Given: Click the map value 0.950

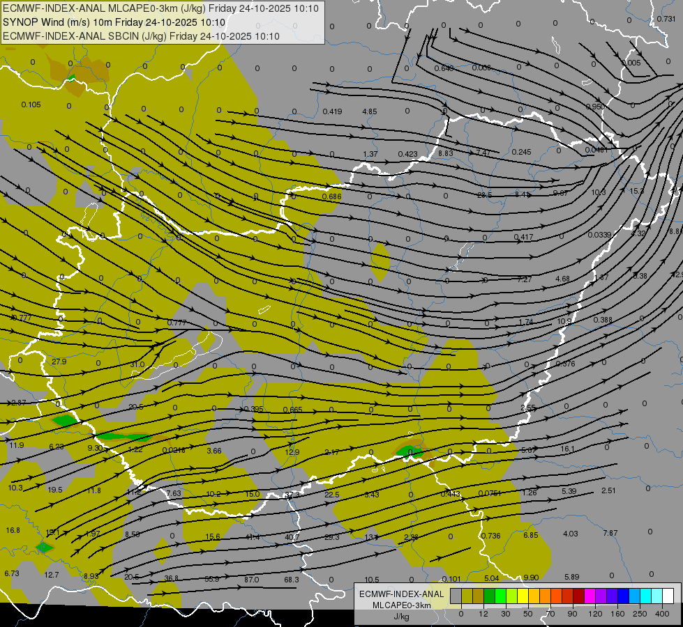Looking at the screenshot, I should 595,107.
